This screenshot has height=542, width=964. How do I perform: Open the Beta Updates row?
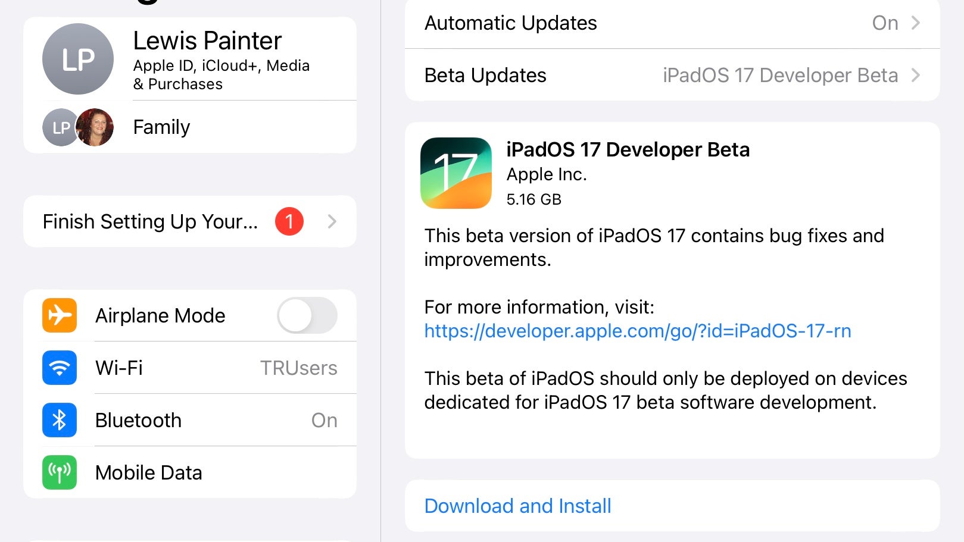(672, 76)
